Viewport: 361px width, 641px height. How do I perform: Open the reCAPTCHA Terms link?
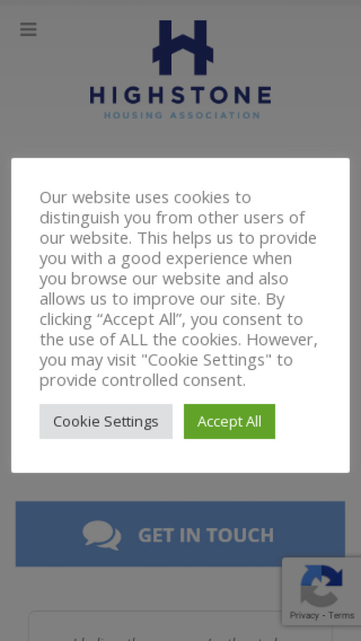341,615
